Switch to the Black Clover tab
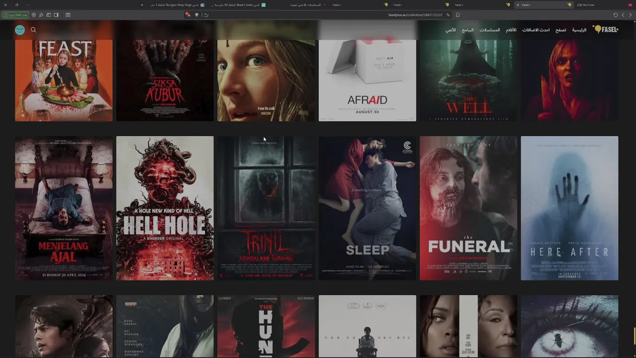 point(238,5)
